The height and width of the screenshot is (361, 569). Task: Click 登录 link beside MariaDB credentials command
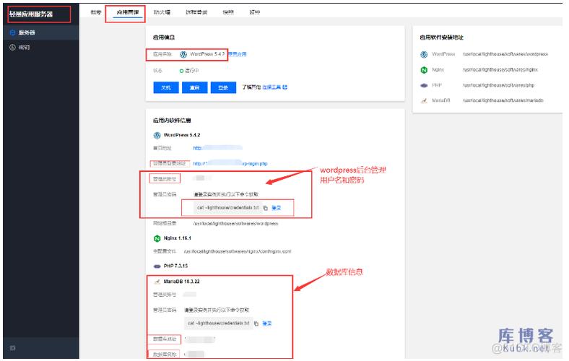[266, 323]
